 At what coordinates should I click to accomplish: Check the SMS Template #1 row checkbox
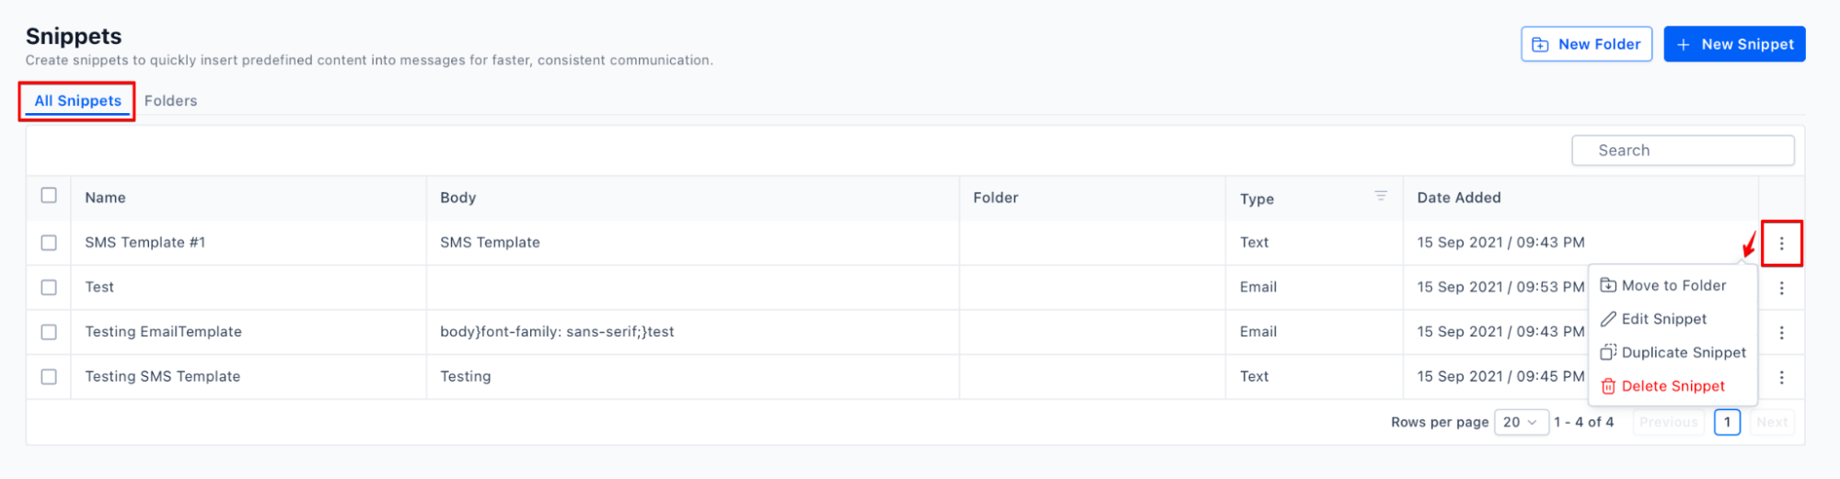49,243
